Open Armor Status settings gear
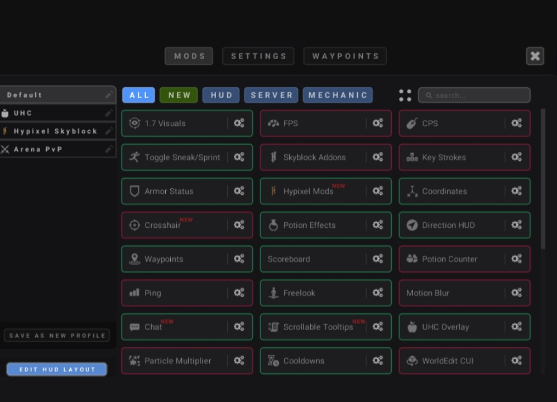The width and height of the screenshot is (557, 402). coord(239,191)
